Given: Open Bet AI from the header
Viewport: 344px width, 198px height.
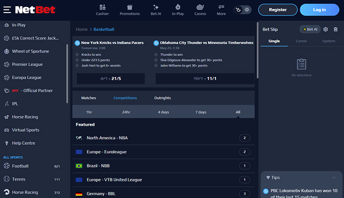Looking at the screenshot, I should pos(156,10).
